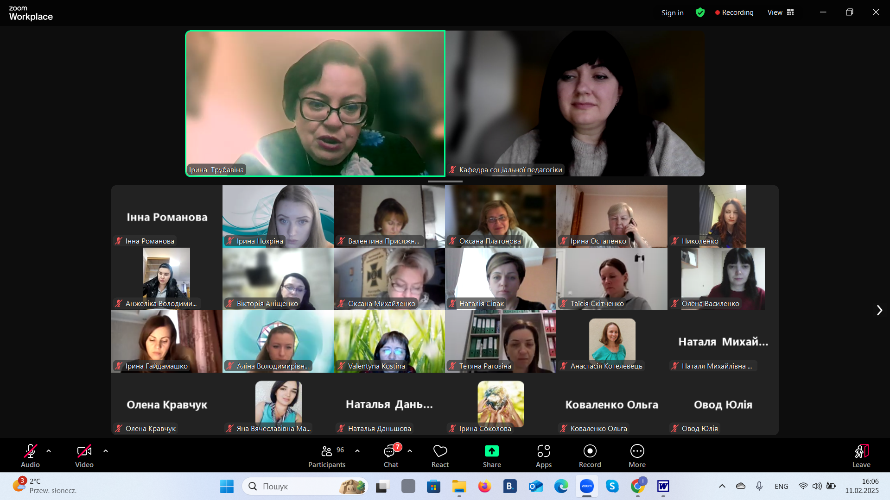Select Ірина Нохріна video tile
Image resolution: width=890 pixels, height=500 pixels.
[x=278, y=216]
